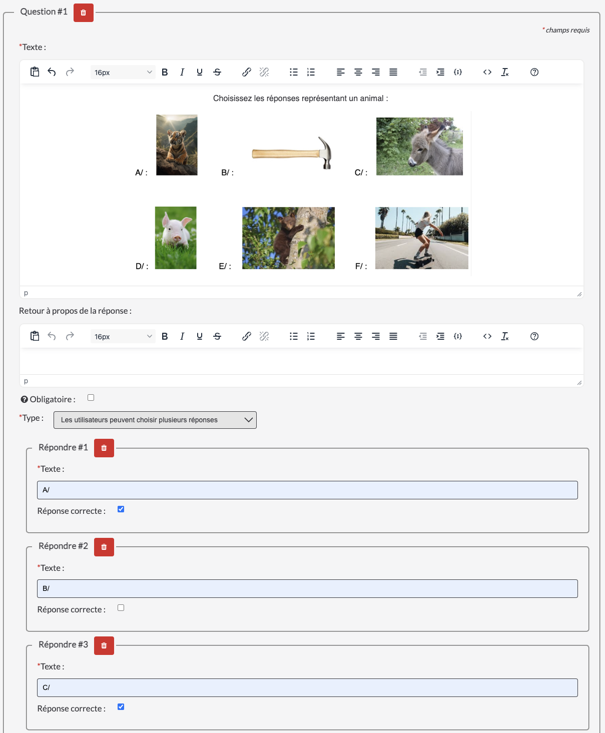
Task: Increase indent in Texte editor
Action: coord(440,72)
